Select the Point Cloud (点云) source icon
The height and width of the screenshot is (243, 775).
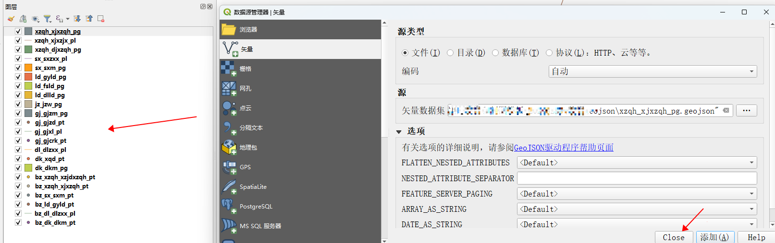(229, 108)
